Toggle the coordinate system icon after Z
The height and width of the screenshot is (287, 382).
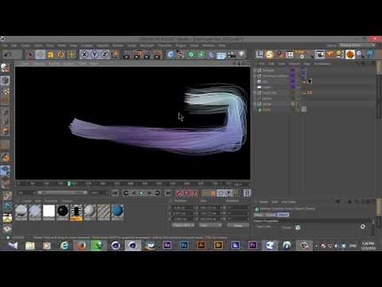pos(115,55)
